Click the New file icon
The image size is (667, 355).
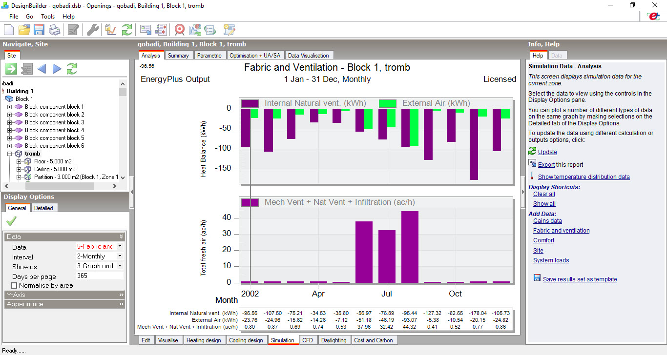9,30
